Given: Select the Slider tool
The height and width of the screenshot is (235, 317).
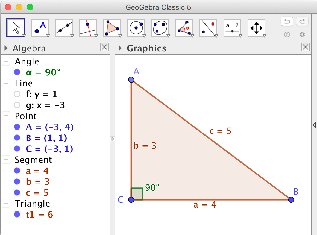Looking at the screenshot, I should (233, 28).
